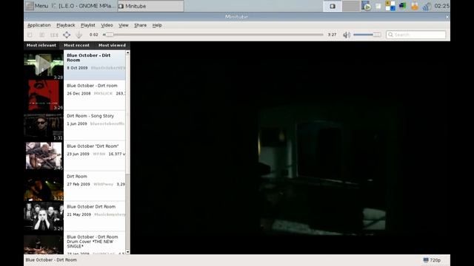Toggle fullscreen with the four-arrow icon

tap(67, 35)
